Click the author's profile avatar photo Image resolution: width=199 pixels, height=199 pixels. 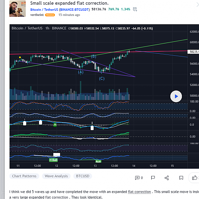pyautogui.click(x=18, y=9)
